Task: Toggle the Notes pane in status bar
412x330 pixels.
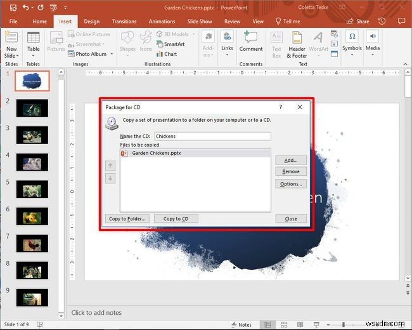Action: [241, 325]
